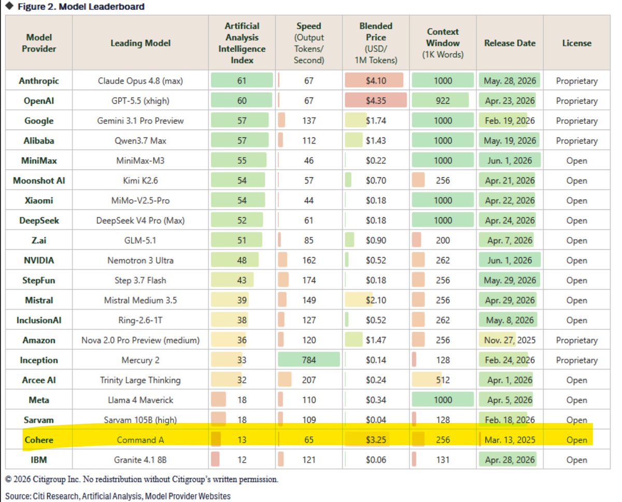The width and height of the screenshot is (622, 502).
Task: Select the Arcee AI provider cell
Action: 39,380
